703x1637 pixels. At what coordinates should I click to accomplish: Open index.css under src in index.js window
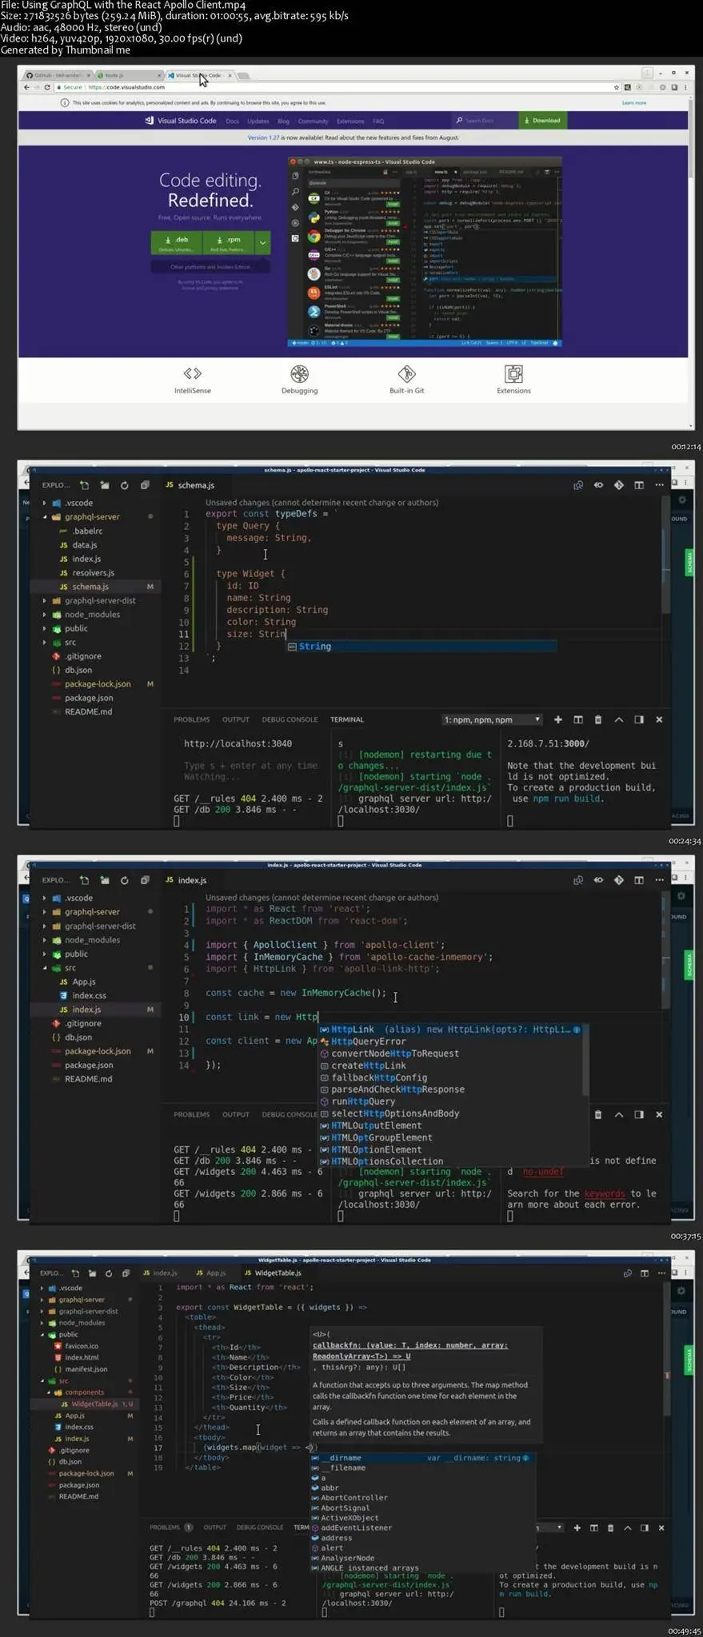pos(89,996)
